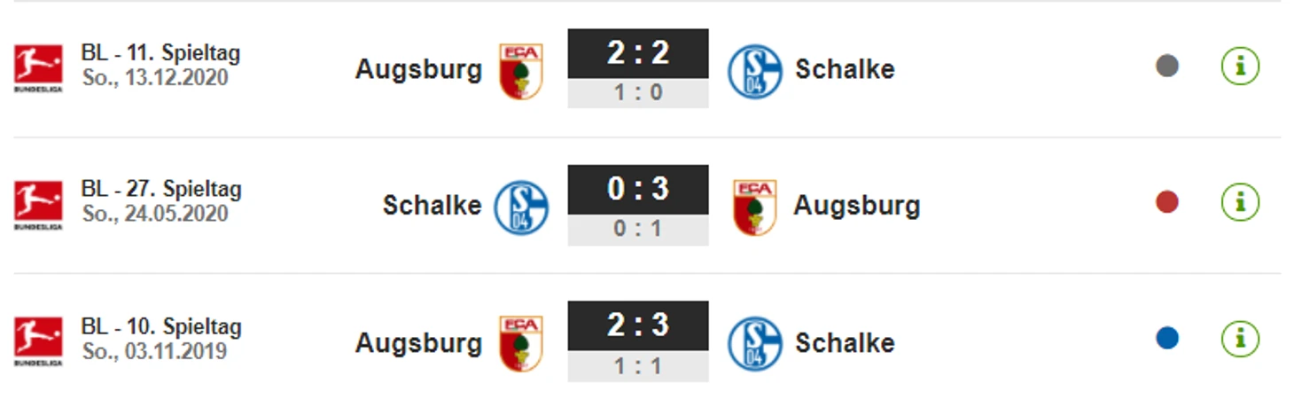Click Bundesliga logo in the 10. Spieltag row

point(38,341)
